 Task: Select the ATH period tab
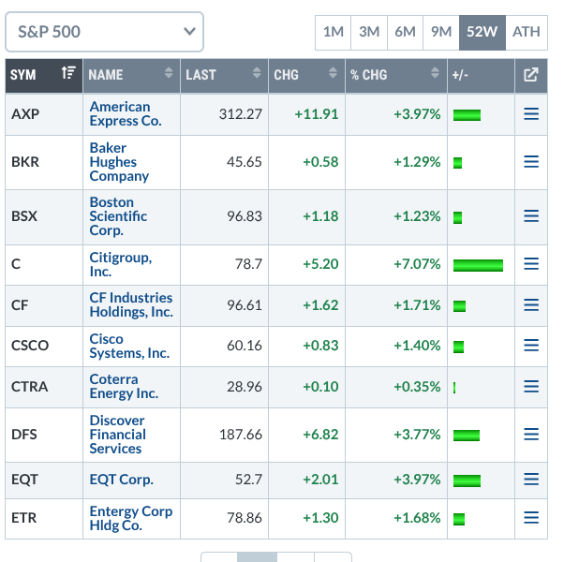point(527,33)
